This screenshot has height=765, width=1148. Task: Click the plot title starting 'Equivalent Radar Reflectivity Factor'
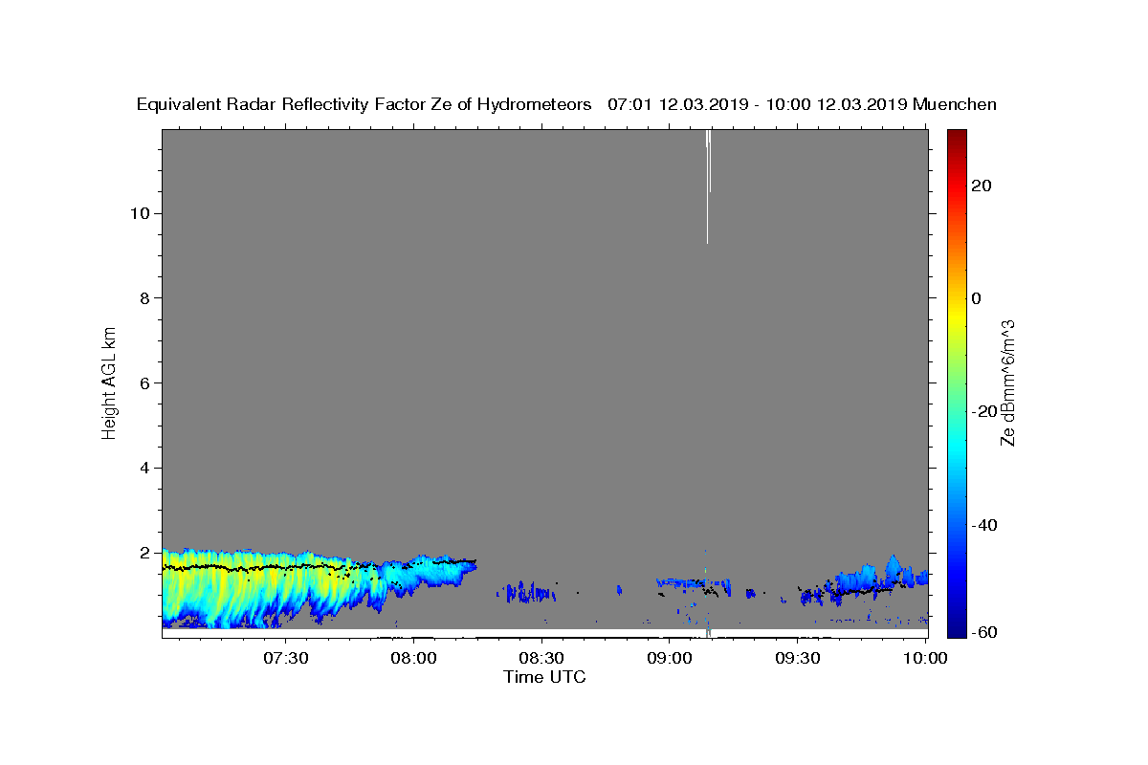[x=566, y=104]
